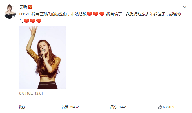Click the middle heart on the second text line
Viewport: 192px width, 113px height.
click(x=33, y=21)
